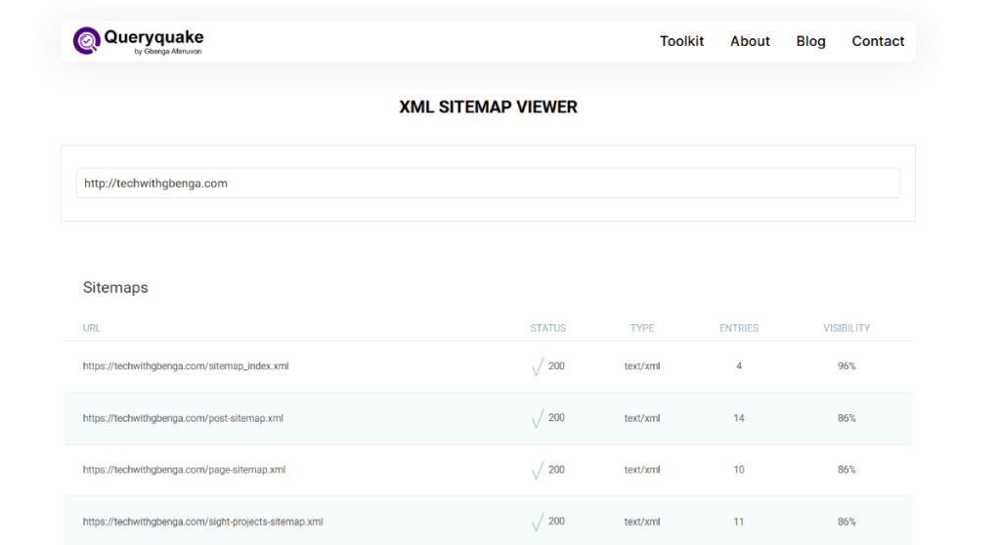Click the Queryquake magnifier logo icon
This screenshot has width=1001, height=545.
click(86, 41)
